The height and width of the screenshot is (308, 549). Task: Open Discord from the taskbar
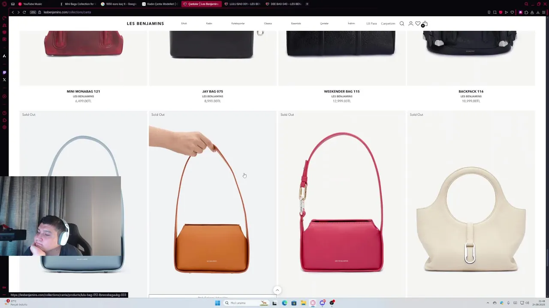tap(322, 303)
